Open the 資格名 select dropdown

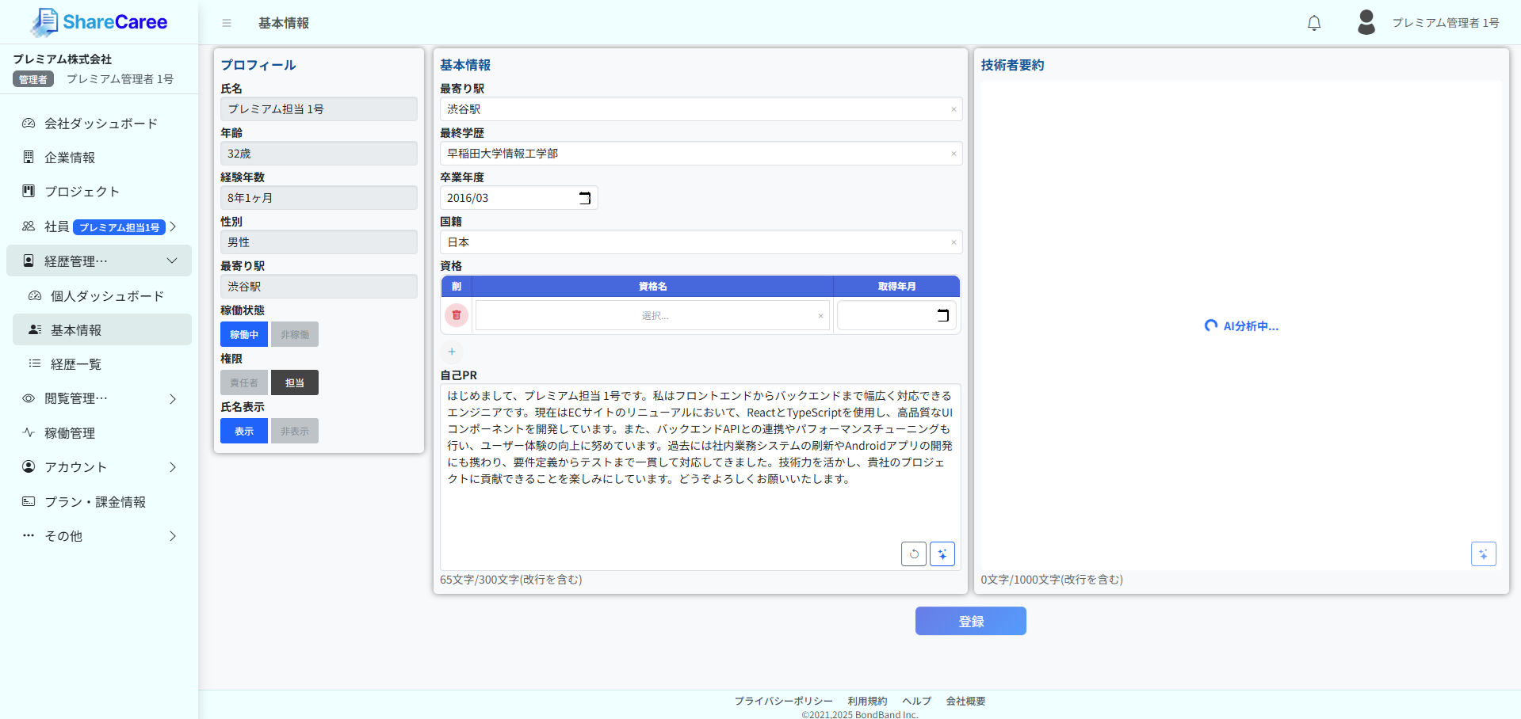652,315
